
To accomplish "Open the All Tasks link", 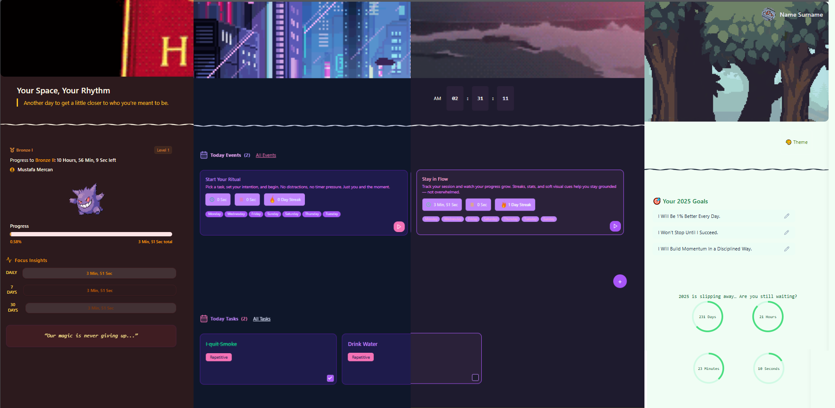I will tap(262, 319).
